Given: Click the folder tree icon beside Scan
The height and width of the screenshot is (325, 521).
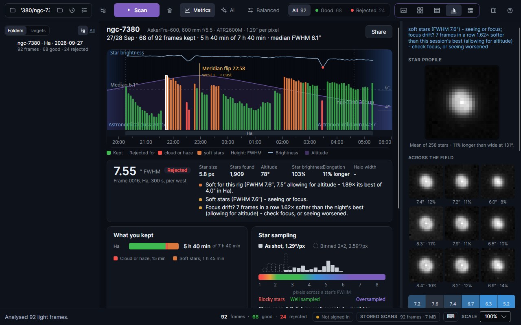Looking at the screenshot, I should point(103,10).
